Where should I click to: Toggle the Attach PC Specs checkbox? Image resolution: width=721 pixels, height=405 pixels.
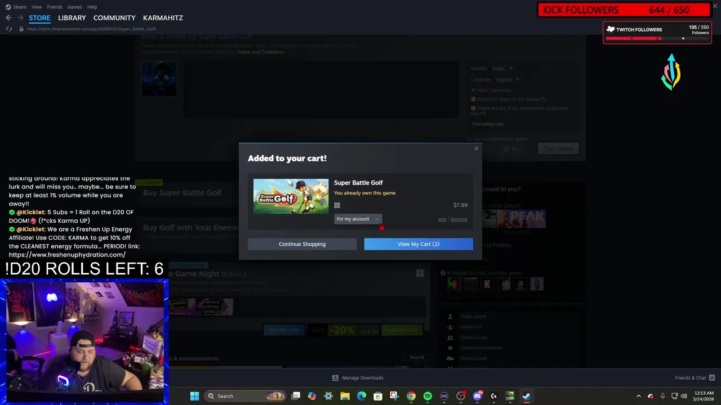pos(473,99)
